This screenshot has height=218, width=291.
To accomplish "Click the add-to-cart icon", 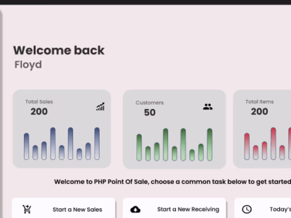I will [x=27, y=209].
